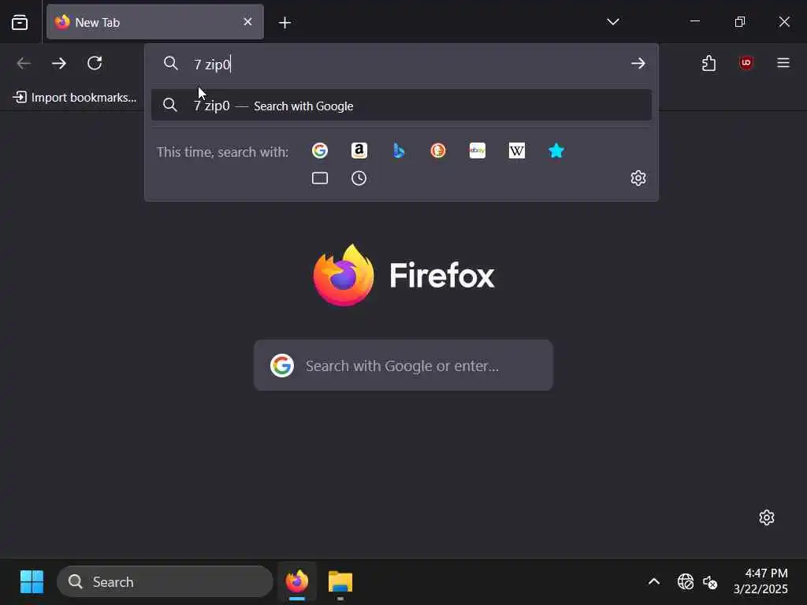Click Import bookmarks link
Image resolution: width=807 pixels, height=605 pixels.
75,97
